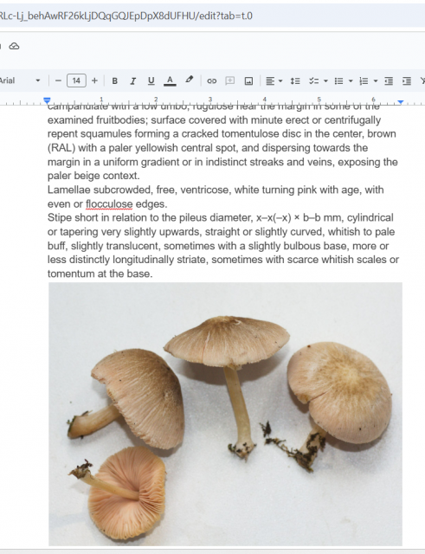The width and height of the screenshot is (425, 554).
Task: Select the mushroom photo in the document
Action: [x=225, y=414]
